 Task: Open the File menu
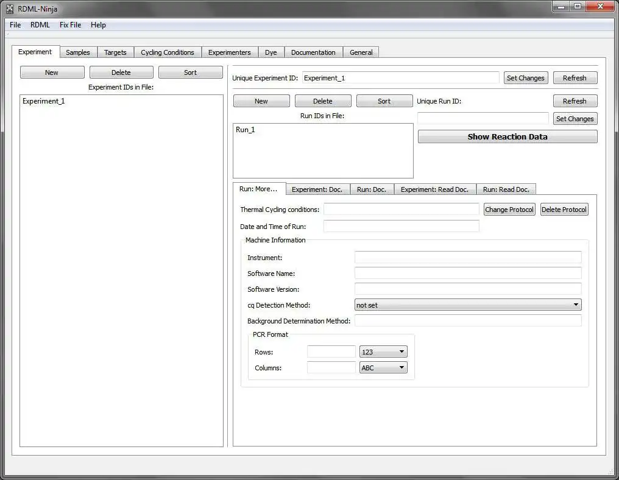pos(15,25)
